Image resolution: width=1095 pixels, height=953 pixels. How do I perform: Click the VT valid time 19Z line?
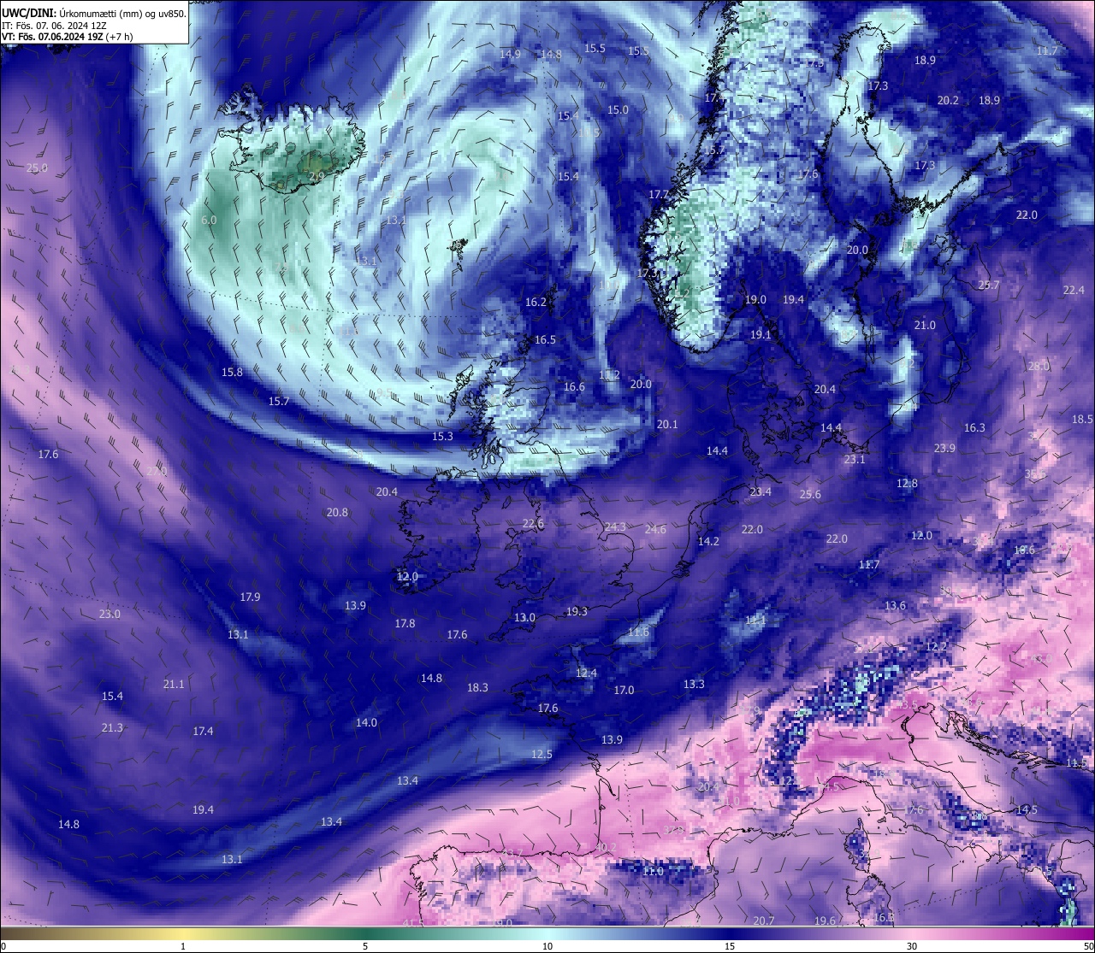[x=67, y=37]
